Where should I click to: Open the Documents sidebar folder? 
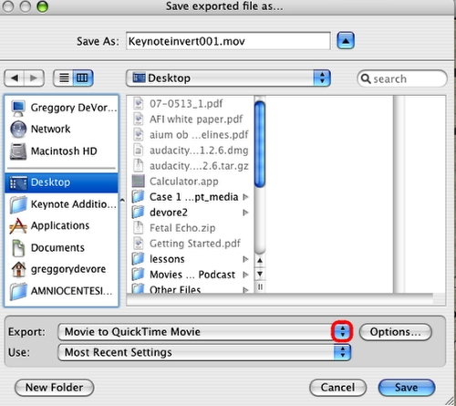coord(61,247)
